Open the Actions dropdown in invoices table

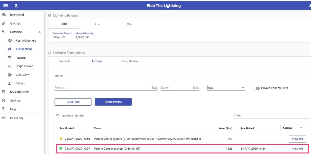pos(293,128)
